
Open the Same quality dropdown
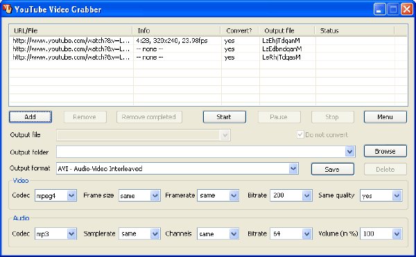click(397, 195)
